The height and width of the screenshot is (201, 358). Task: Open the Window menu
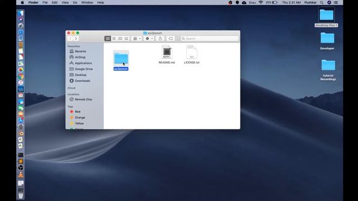[87, 2]
